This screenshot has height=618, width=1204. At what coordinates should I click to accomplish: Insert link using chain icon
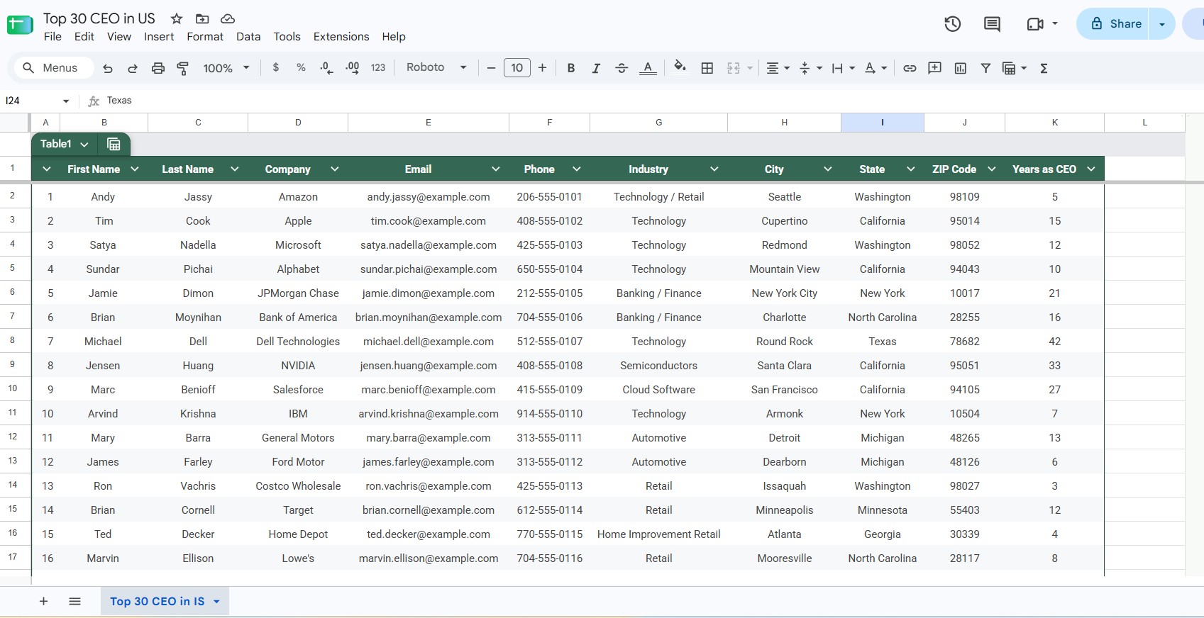[910, 68]
